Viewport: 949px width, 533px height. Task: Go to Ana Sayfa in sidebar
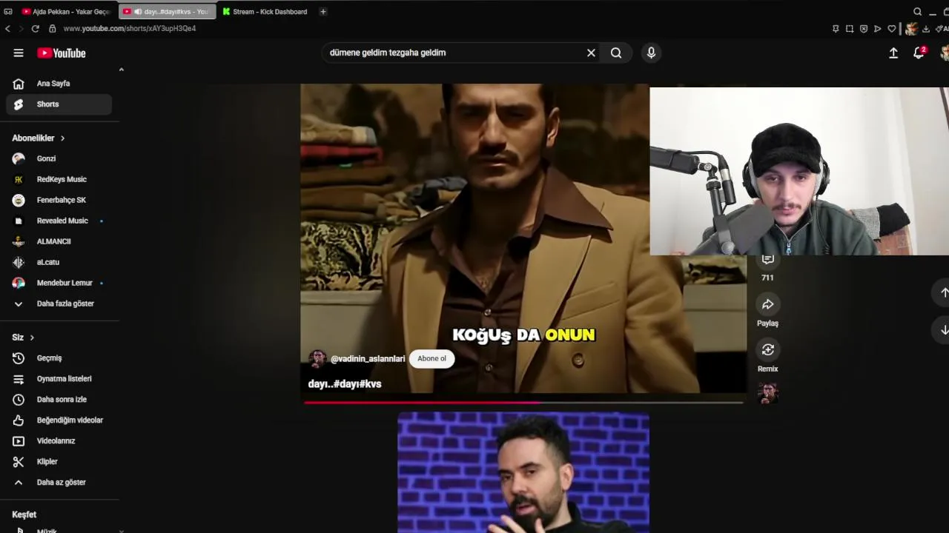click(59, 84)
